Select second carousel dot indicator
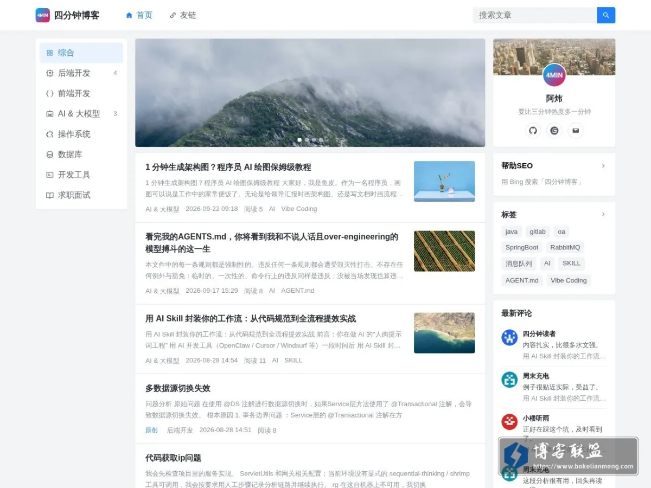 pos(307,140)
